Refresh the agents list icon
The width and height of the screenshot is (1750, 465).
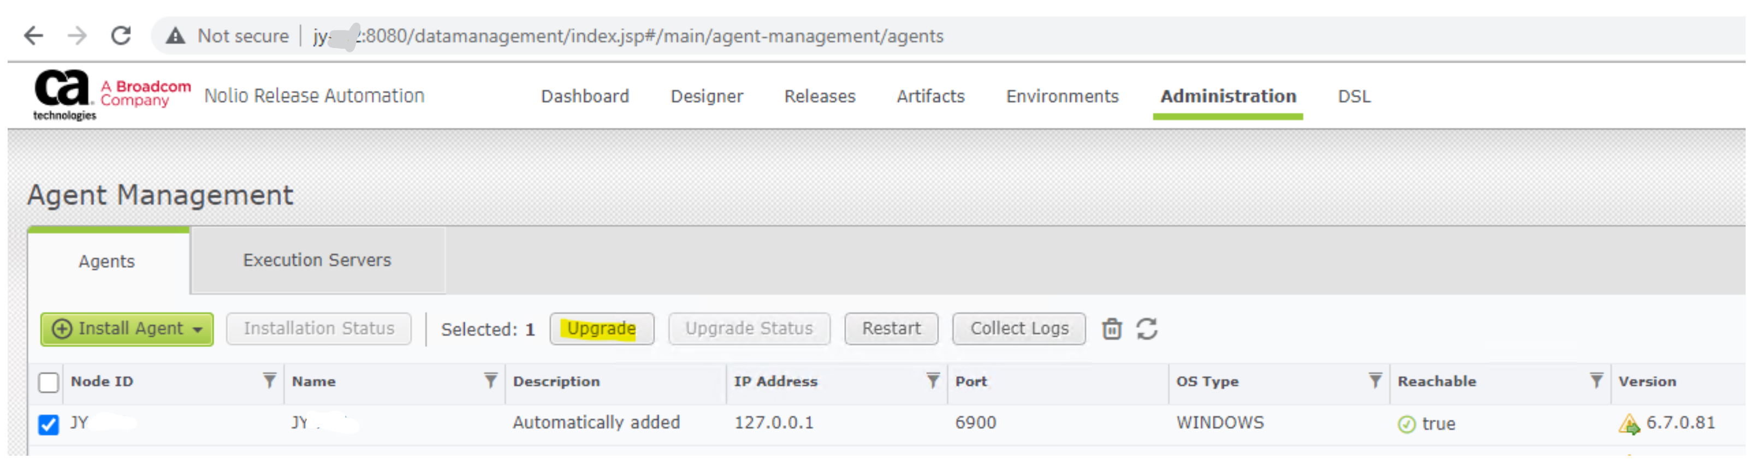pos(1147,329)
